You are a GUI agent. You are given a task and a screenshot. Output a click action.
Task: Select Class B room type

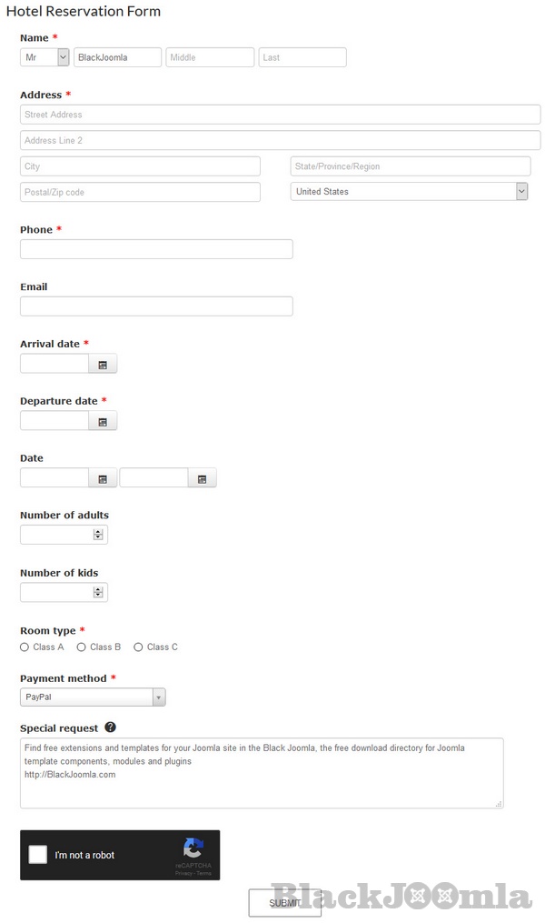click(x=82, y=647)
